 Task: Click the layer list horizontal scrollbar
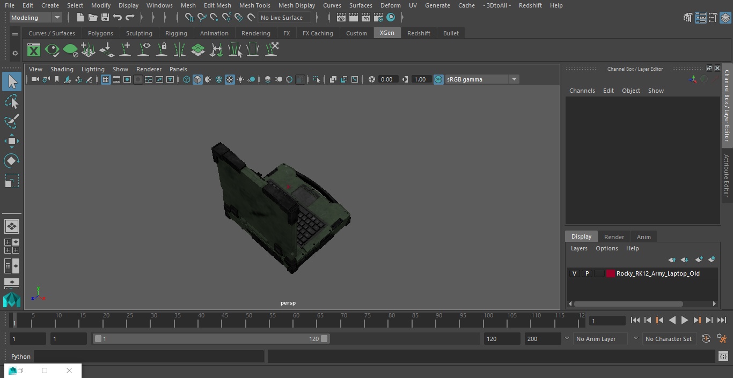[x=628, y=304]
